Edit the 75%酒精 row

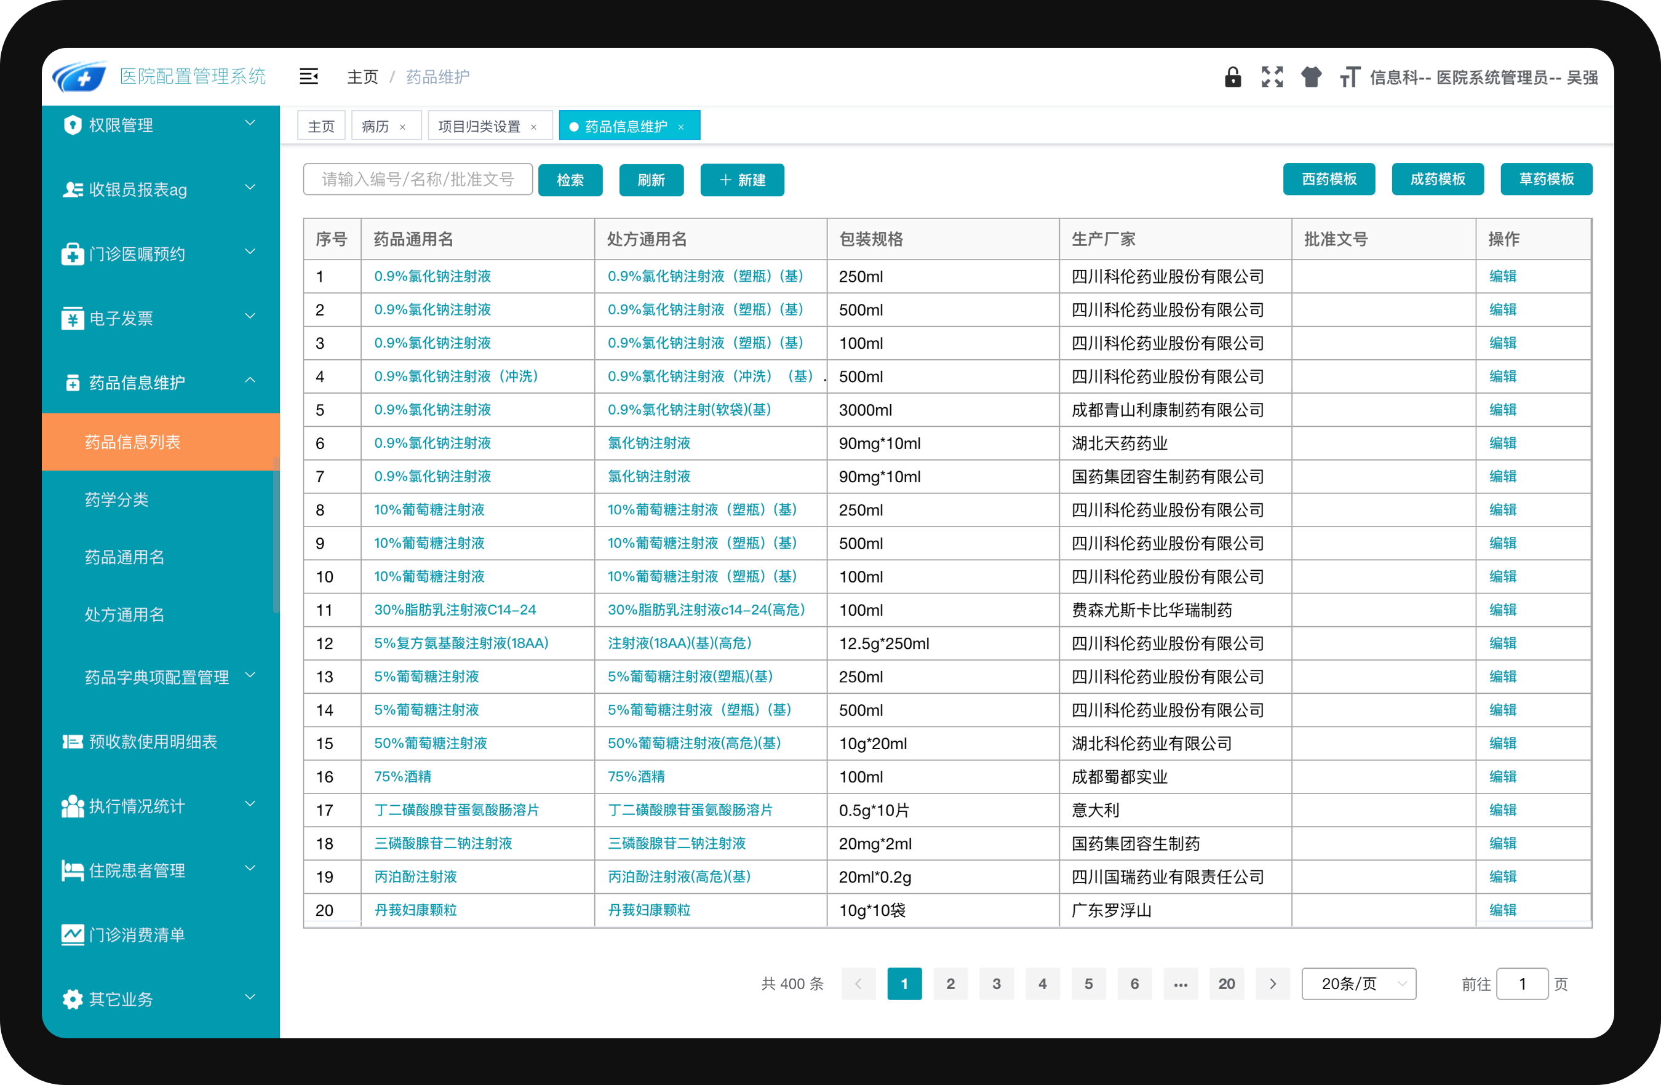coord(1502,777)
